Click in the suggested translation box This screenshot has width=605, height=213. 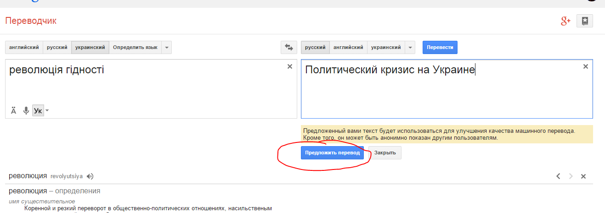click(x=447, y=88)
